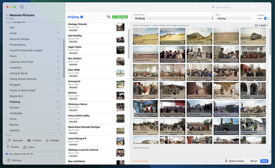
Task: Toggle the Listed visibility switch
Action: (266, 18)
